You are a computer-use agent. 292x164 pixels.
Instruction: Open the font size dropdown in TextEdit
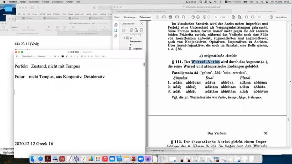click(x=57, y=56)
